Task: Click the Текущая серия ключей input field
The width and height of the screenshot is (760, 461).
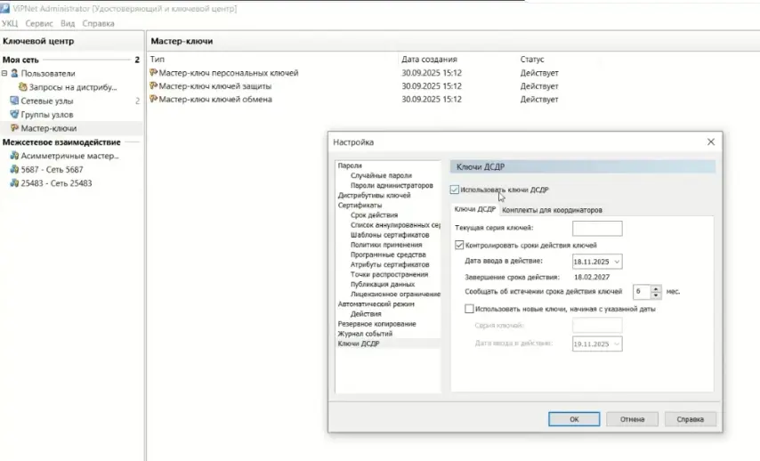Action: tap(596, 229)
